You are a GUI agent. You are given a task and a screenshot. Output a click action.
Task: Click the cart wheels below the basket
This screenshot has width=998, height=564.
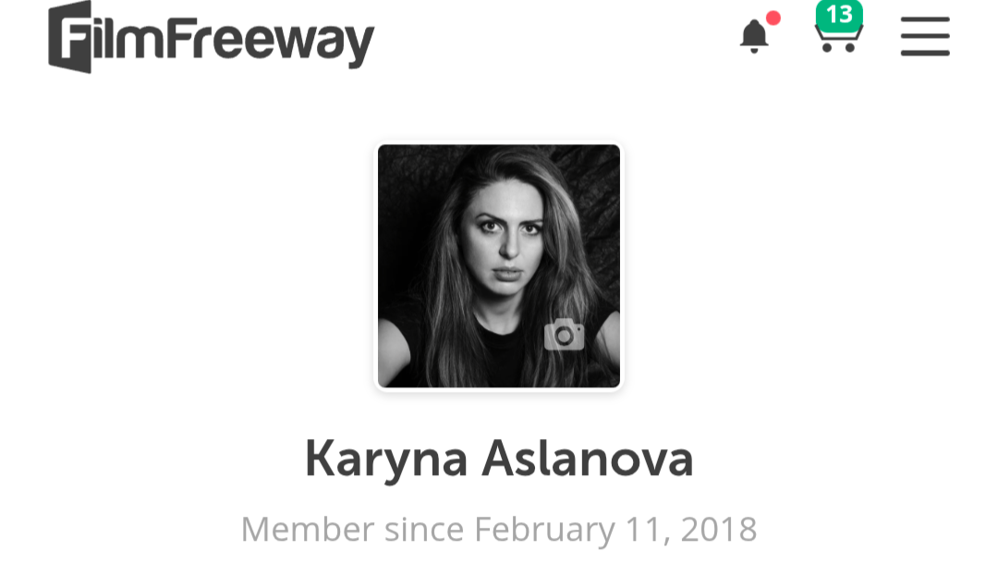(838, 48)
